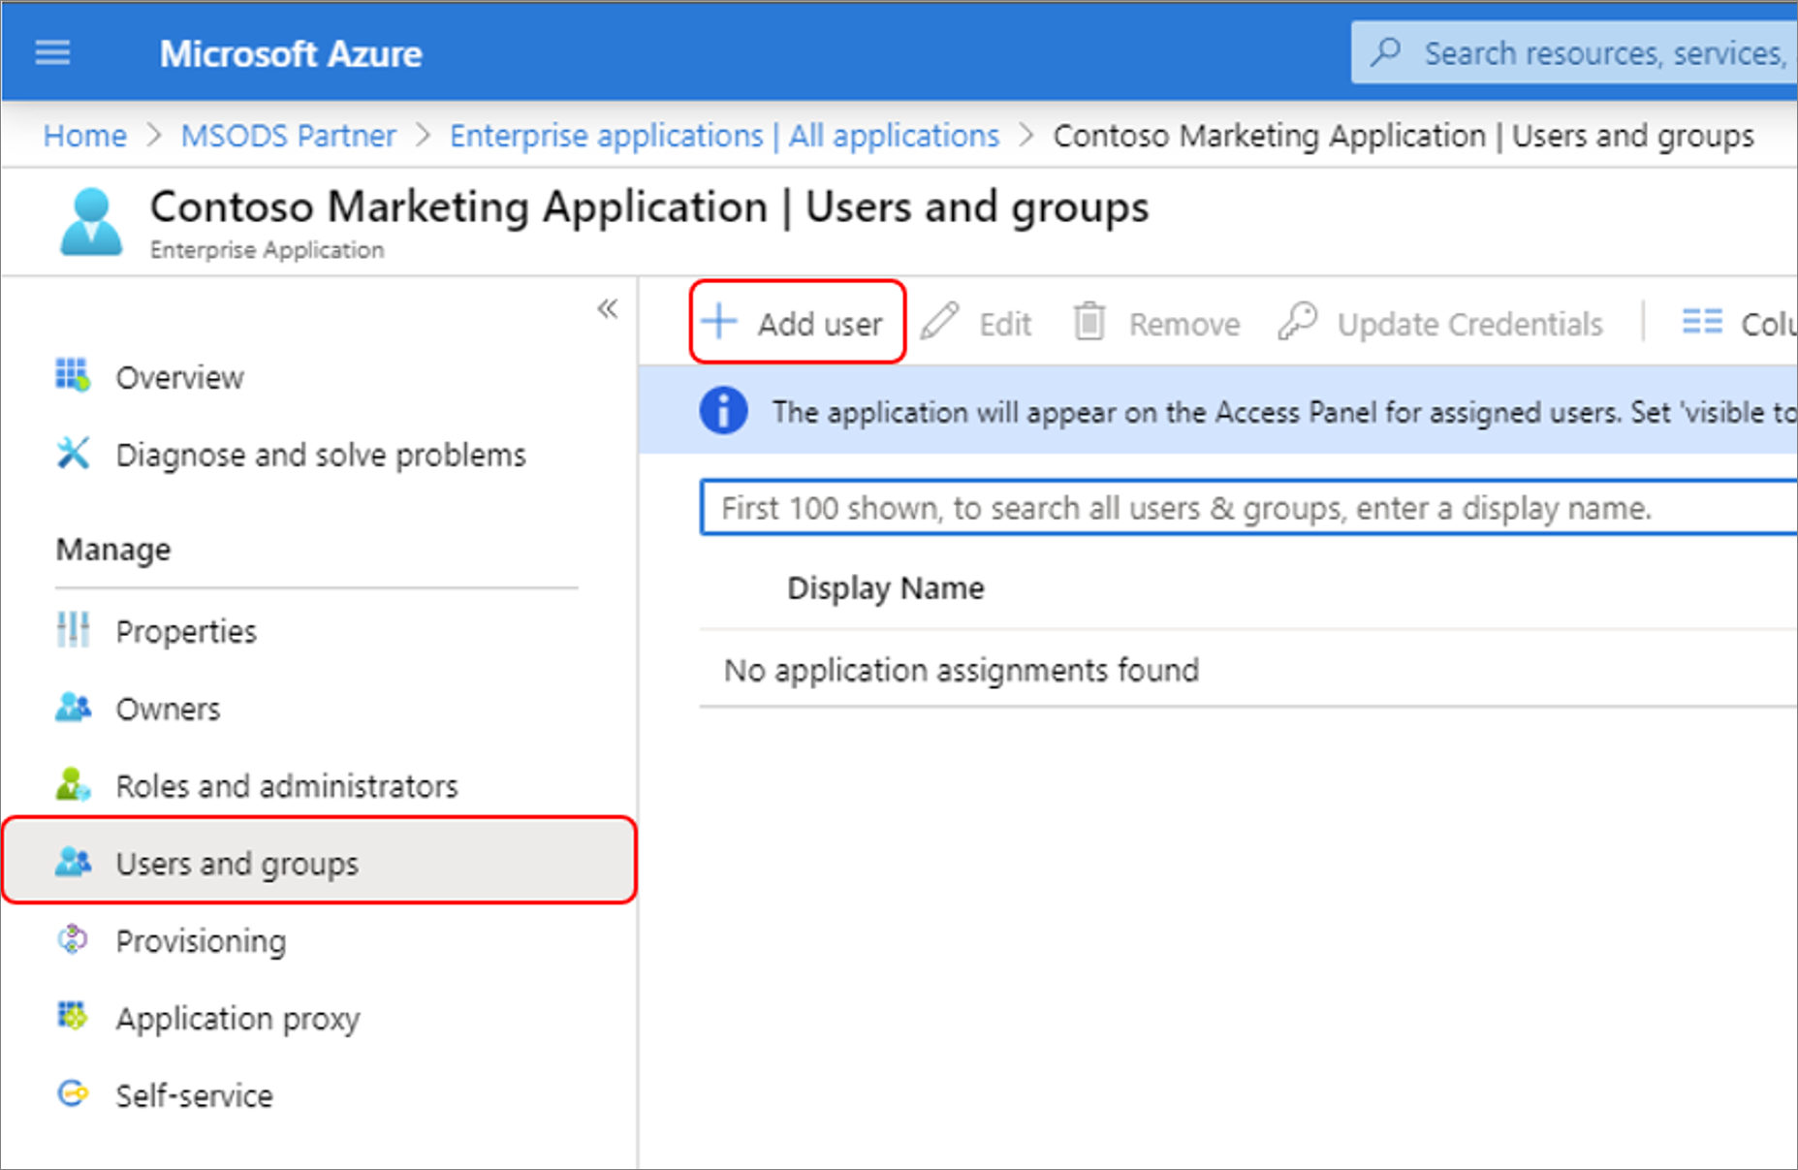Click the Manage section heading
Screen dimensions: 1798x1170
[x=113, y=550]
